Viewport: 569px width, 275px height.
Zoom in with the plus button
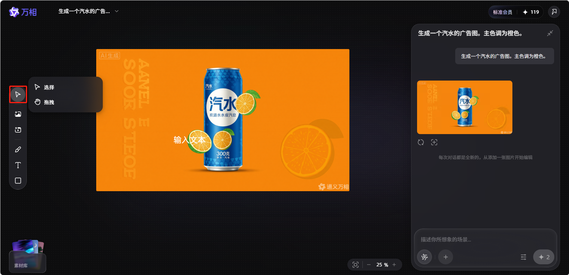(x=394, y=265)
